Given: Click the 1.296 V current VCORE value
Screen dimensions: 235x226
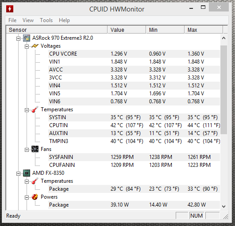Looking at the screenshot, I should tap(119, 54).
